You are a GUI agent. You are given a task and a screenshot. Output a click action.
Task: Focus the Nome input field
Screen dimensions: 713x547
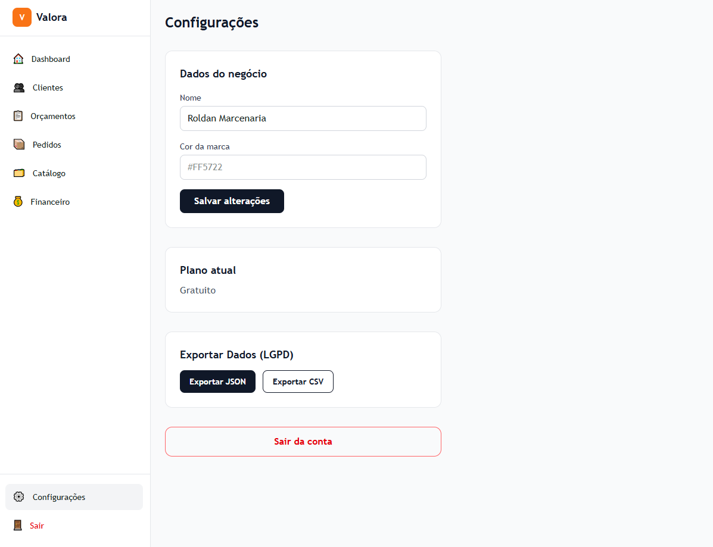click(303, 118)
